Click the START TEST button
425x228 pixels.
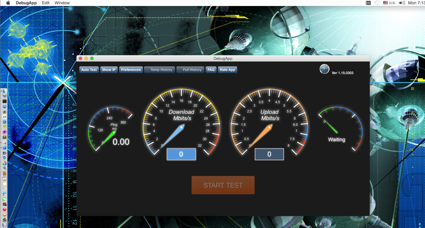[x=223, y=185]
